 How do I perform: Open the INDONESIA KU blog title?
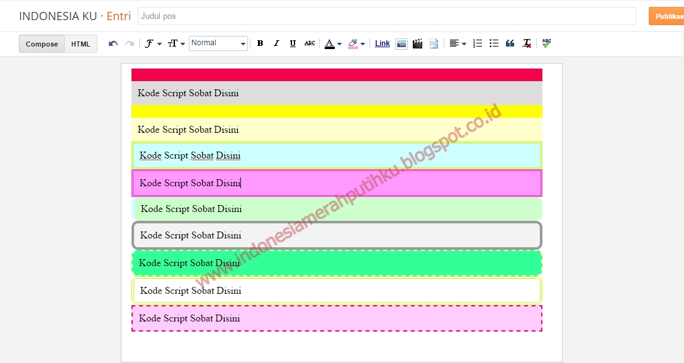pos(58,16)
